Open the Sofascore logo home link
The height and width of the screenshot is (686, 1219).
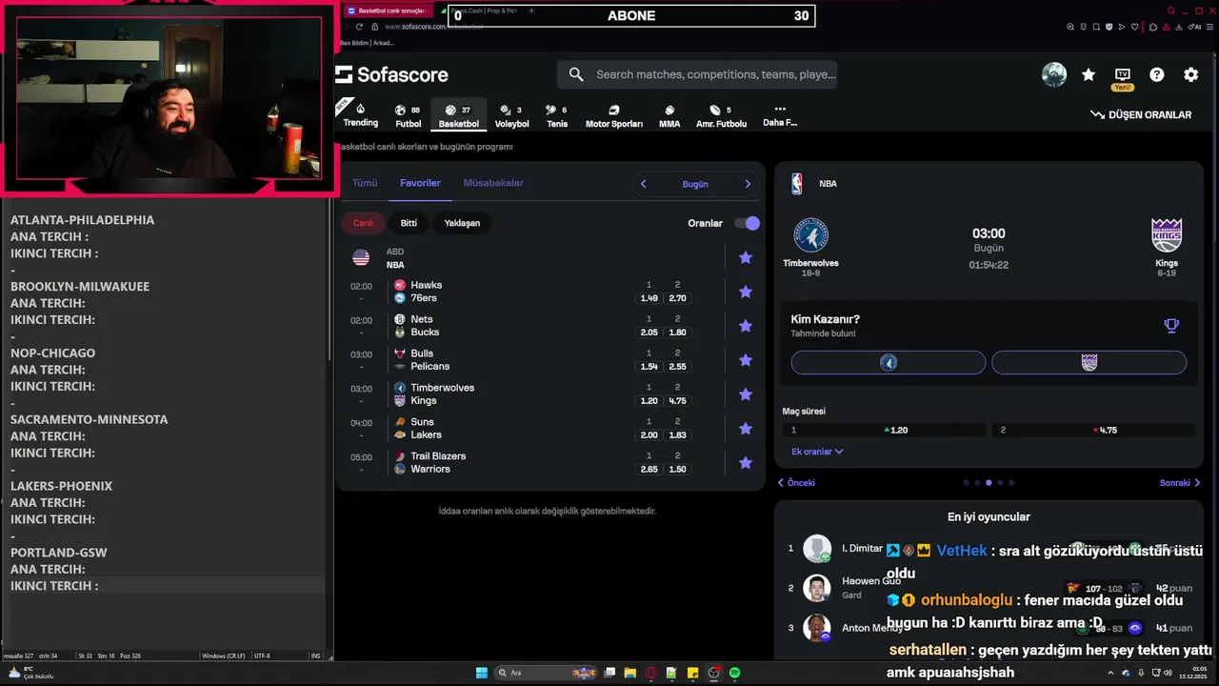(x=391, y=74)
